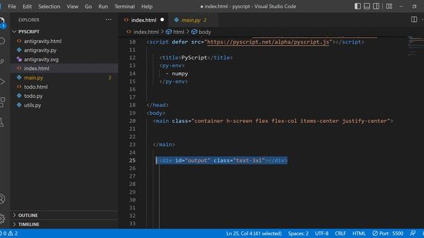Click the main class container line 20
This screenshot has width=424, height=238.
(x=273, y=121)
